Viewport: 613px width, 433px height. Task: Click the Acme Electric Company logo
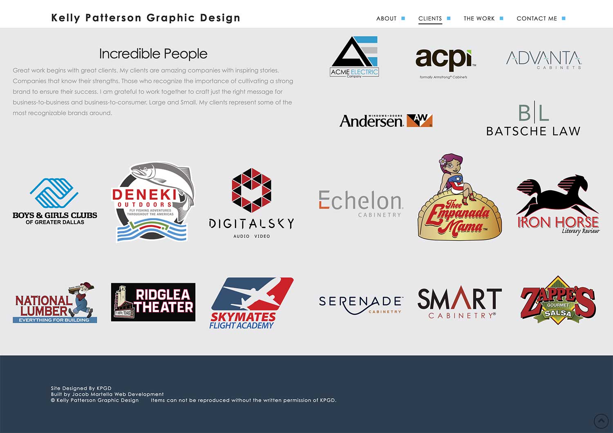(354, 57)
